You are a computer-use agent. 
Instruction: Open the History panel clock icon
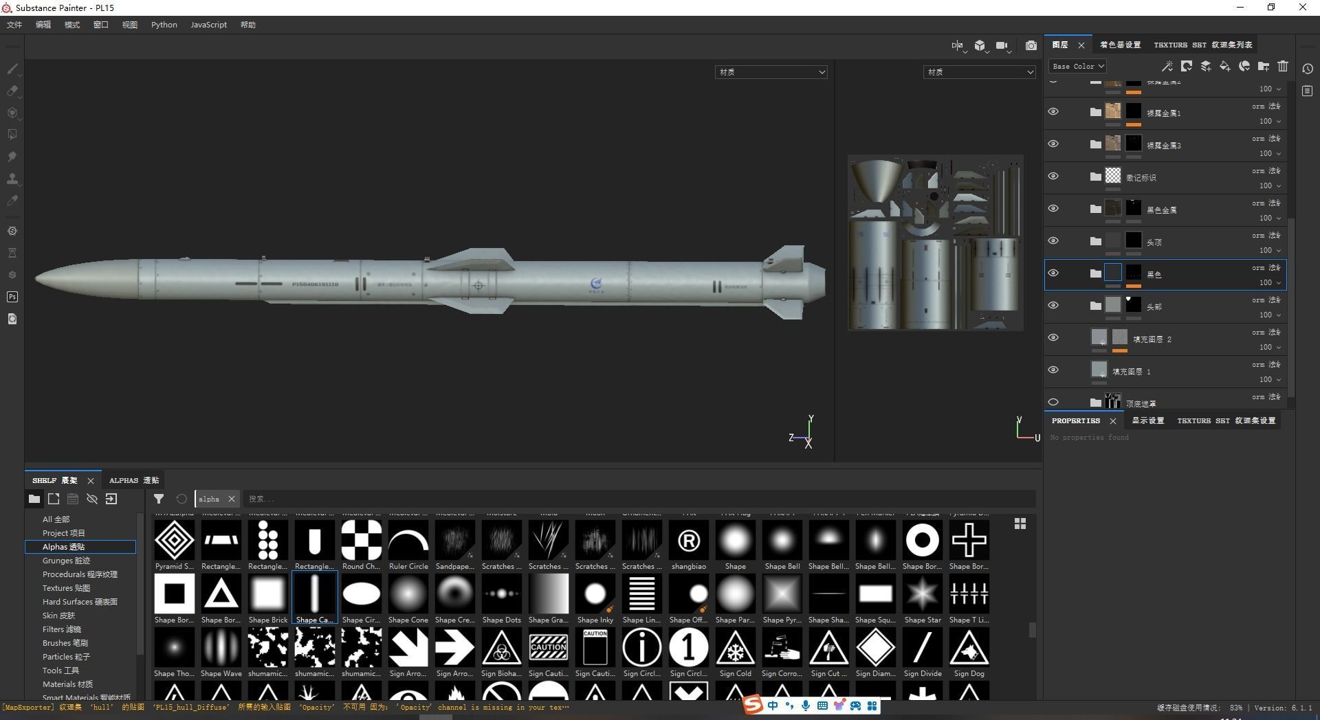pos(1308,69)
